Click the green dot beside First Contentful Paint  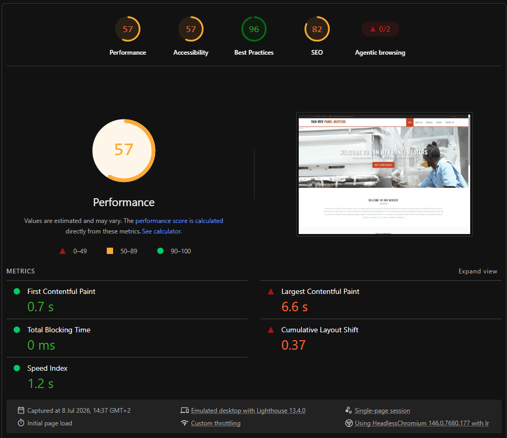click(x=17, y=291)
